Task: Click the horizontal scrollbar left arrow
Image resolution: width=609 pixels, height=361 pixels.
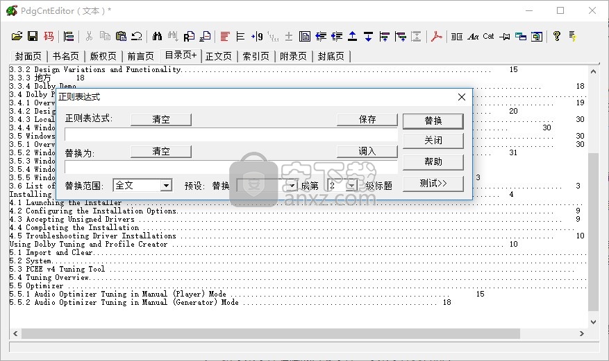Action: (x=15, y=333)
